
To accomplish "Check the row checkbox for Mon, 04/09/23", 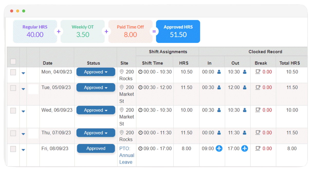I will [x=13, y=72].
